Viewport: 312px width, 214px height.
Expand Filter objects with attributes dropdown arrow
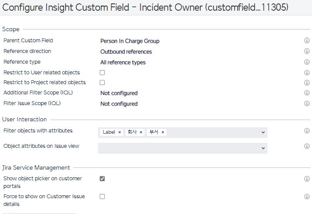[x=263, y=132]
